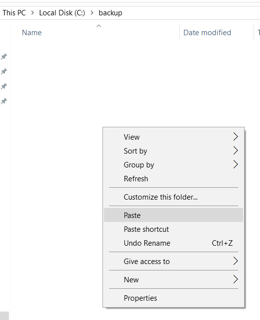Click the third pin icon in sidebar
Viewport: 260px width, 320px height.
pos(4,86)
